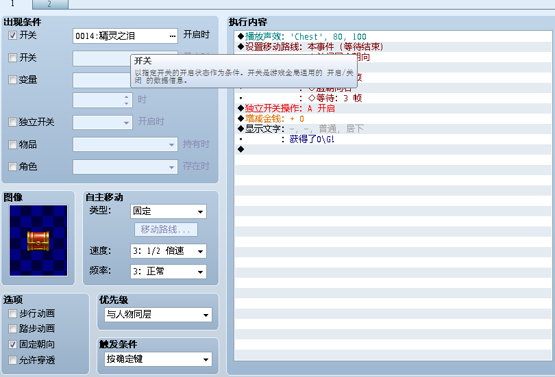555x377 pixels.
Task: Open the 物品 dropdown
Action: pos(125,144)
